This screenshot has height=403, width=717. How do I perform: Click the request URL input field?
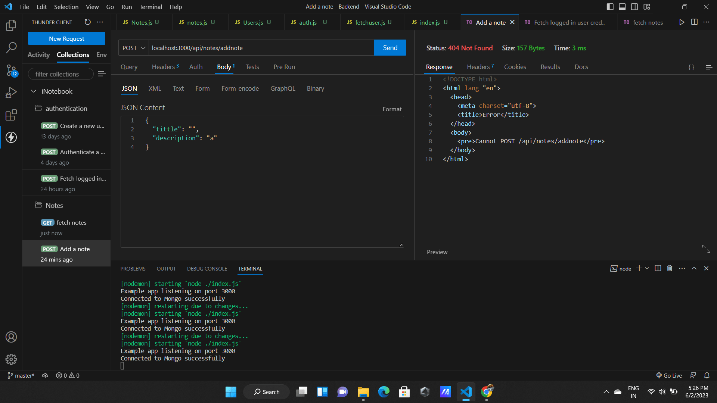[x=261, y=48]
